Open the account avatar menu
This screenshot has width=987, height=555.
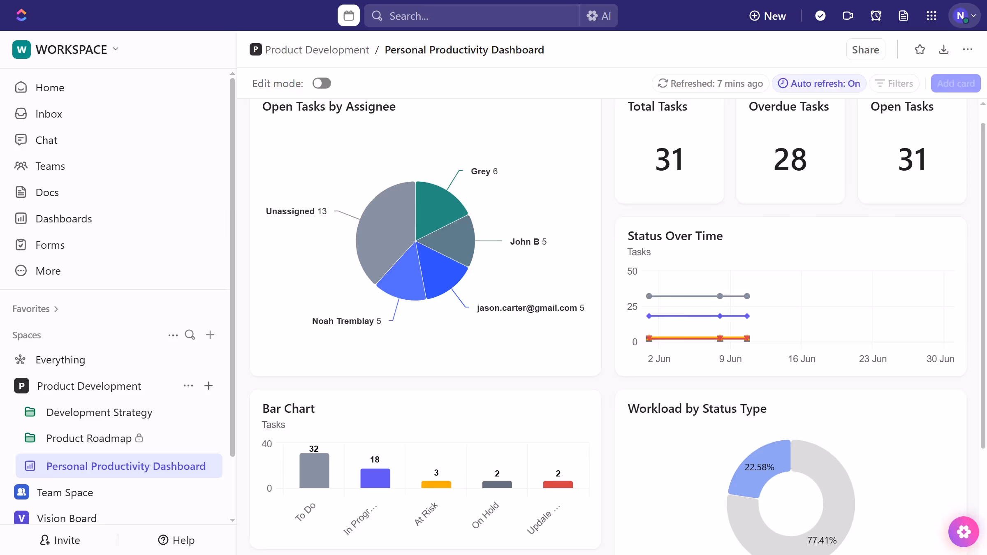(x=964, y=16)
